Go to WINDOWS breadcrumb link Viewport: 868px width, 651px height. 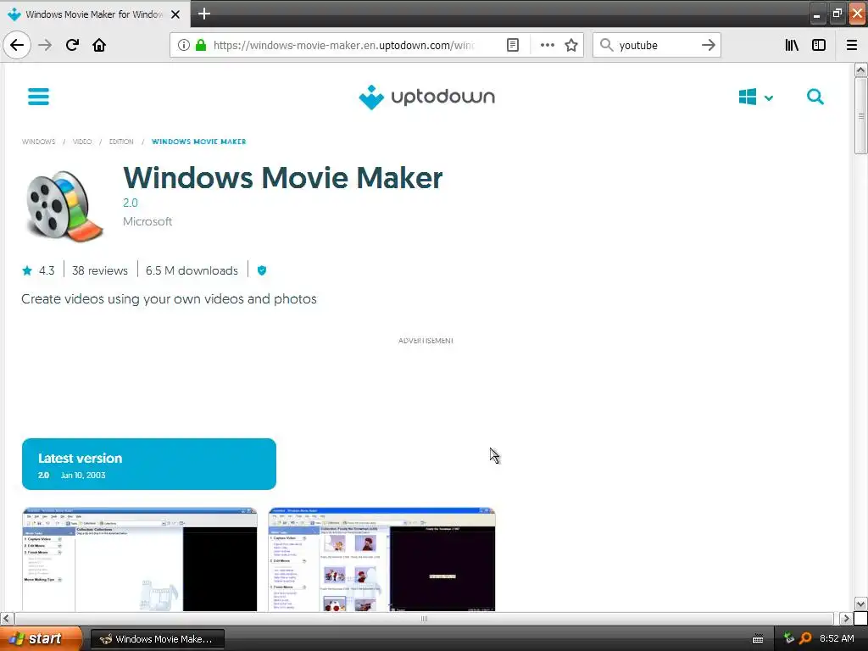coord(38,142)
